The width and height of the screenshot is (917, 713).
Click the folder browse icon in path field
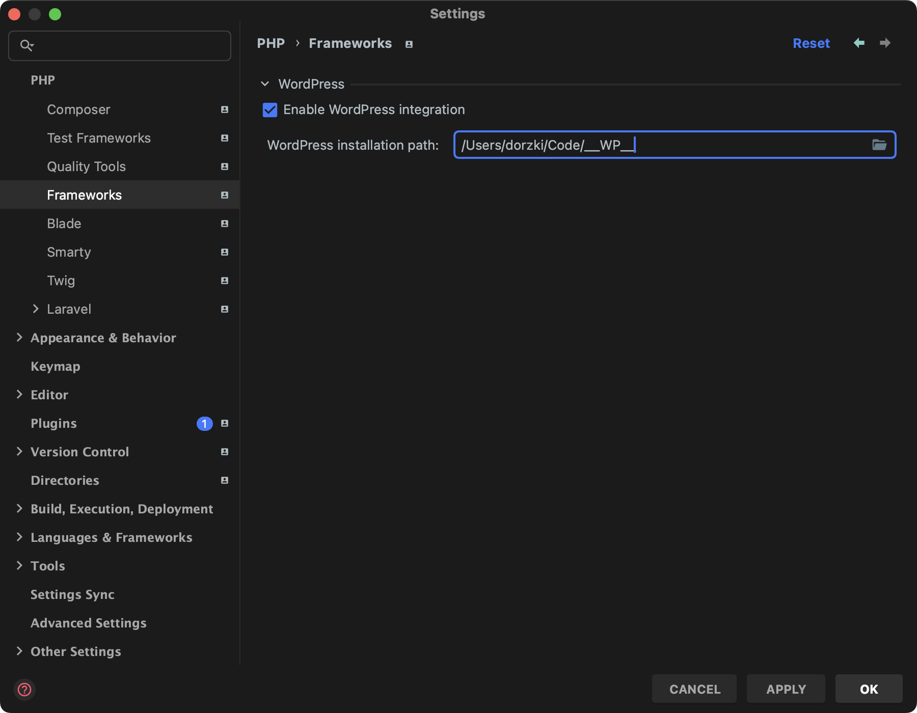[x=879, y=145]
